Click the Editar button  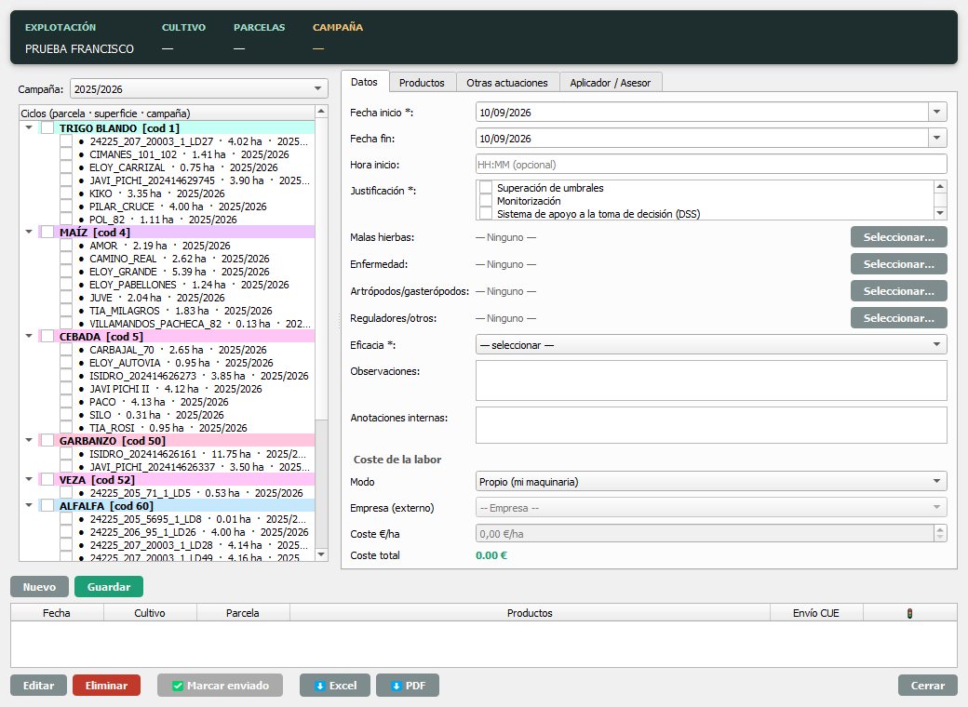pyautogui.click(x=38, y=686)
